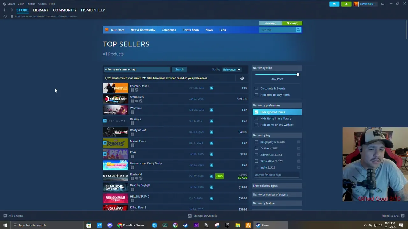The width and height of the screenshot is (408, 229).
Task: Open Discord from the taskbar
Action: [110, 225]
